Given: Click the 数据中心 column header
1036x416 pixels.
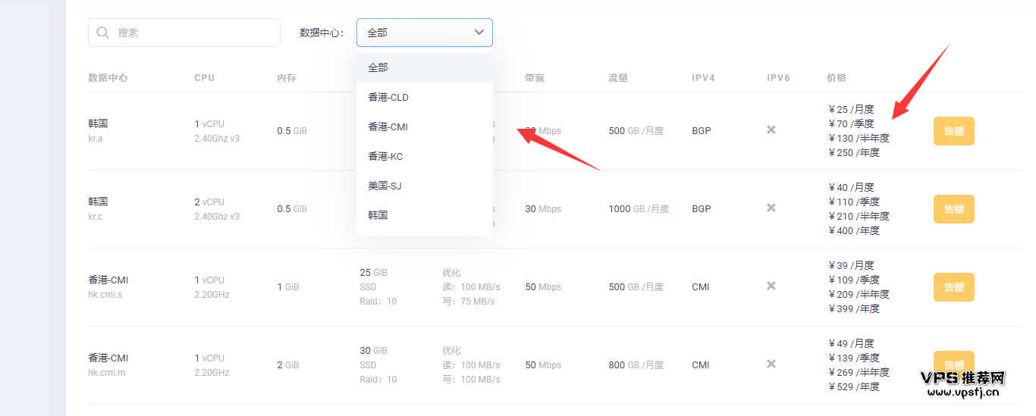Looking at the screenshot, I should point(108,78).
